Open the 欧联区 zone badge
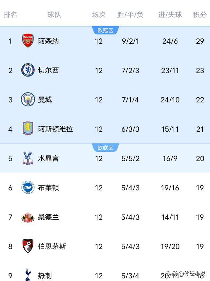Viewport: 210px width, 281px height. click(106, 147)
